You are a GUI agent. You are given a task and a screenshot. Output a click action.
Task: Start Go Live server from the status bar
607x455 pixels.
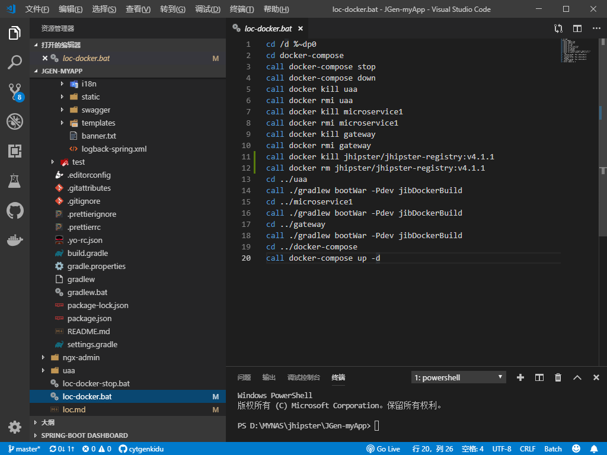[384, 448]
